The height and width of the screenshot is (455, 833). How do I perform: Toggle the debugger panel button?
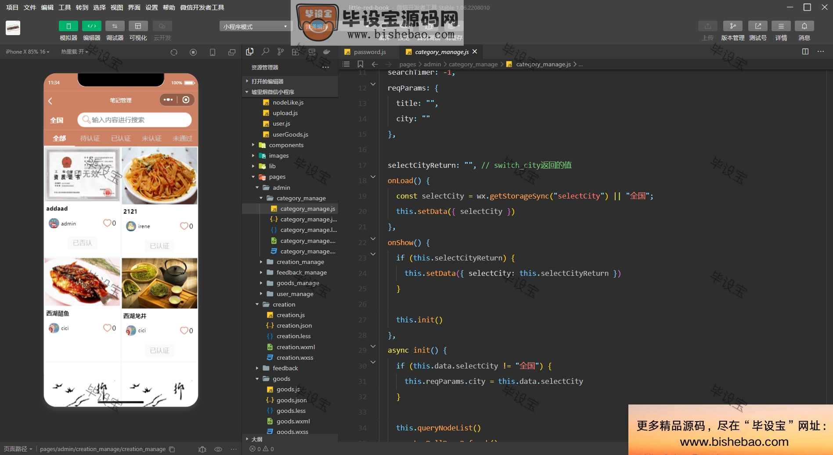point(115,26)
